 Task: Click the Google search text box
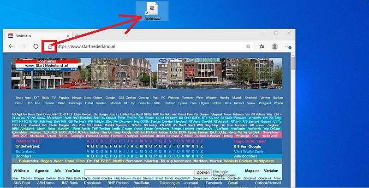(140, 172)
